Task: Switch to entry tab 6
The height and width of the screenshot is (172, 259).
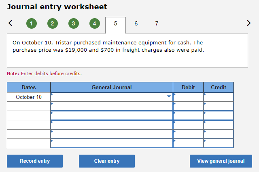Action: click(136, 23)
